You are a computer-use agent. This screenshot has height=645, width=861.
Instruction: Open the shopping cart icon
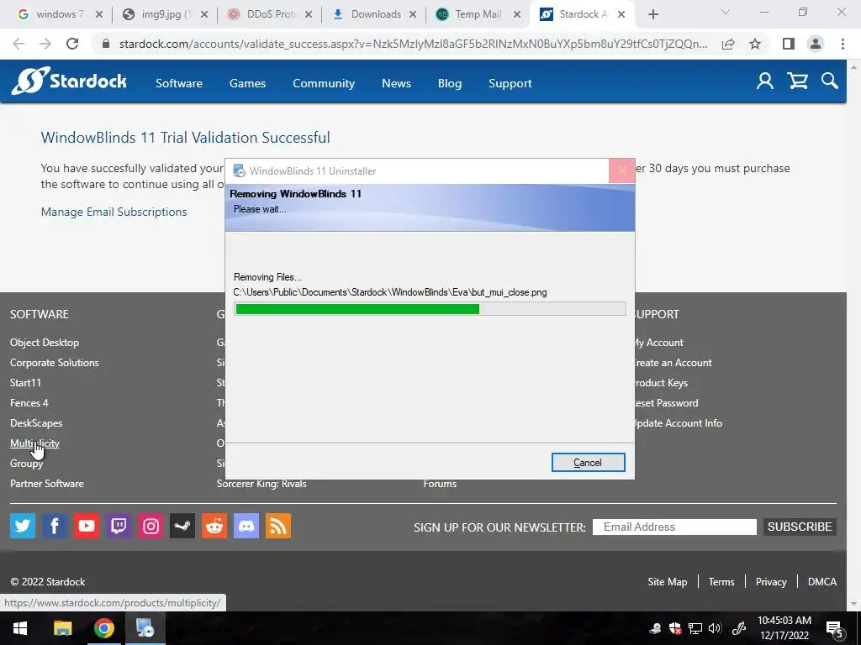(797, 81)
